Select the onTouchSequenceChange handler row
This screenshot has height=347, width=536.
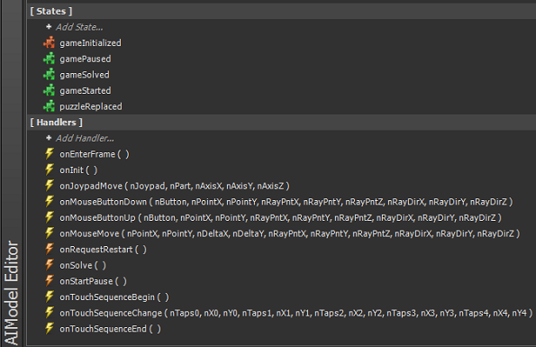coord(296,313)
